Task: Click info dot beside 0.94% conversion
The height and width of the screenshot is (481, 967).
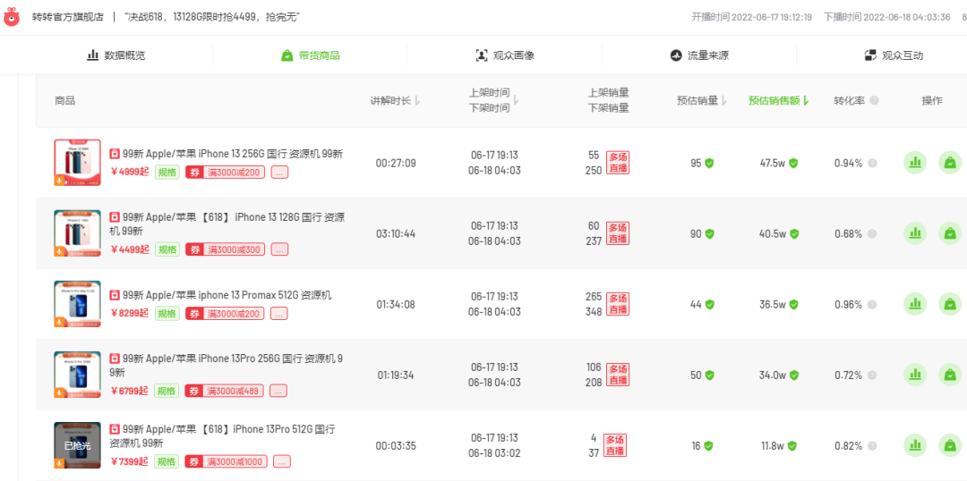Action: (x=872, y=164)
